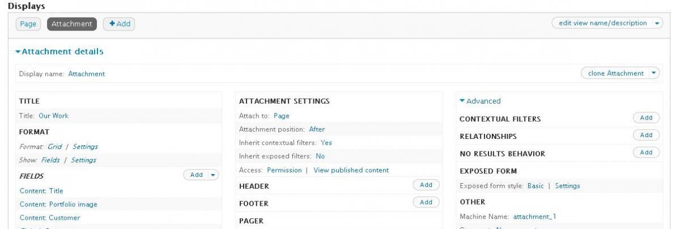Open the Fields Add dropdown arrow
Screen dimensions: 680x229
(213, 175)
